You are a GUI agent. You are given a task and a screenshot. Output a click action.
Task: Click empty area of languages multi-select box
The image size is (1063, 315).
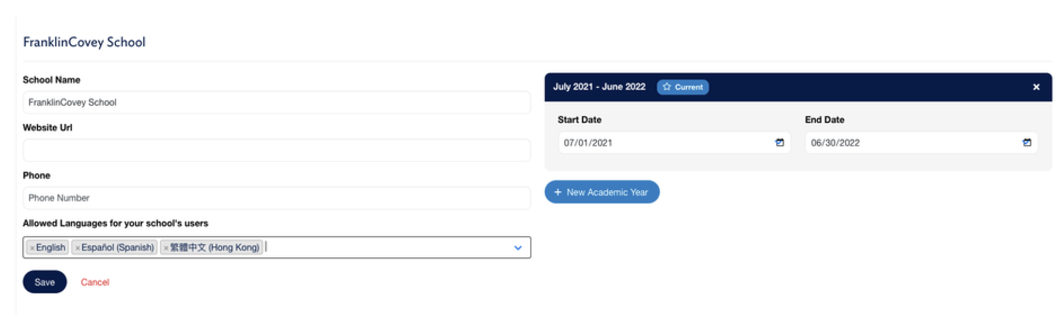click(x=387, y=248)
